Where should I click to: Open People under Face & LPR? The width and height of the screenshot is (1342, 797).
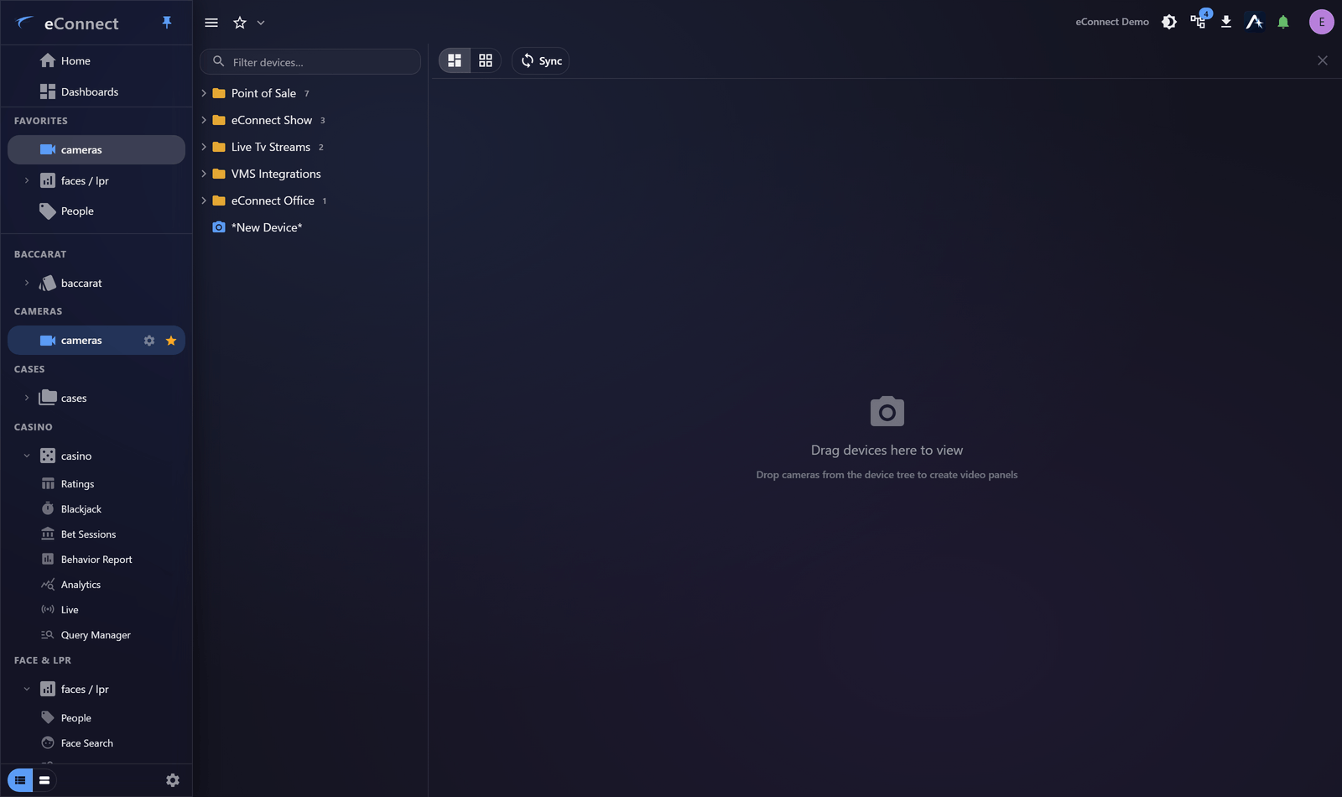(96, 718)
